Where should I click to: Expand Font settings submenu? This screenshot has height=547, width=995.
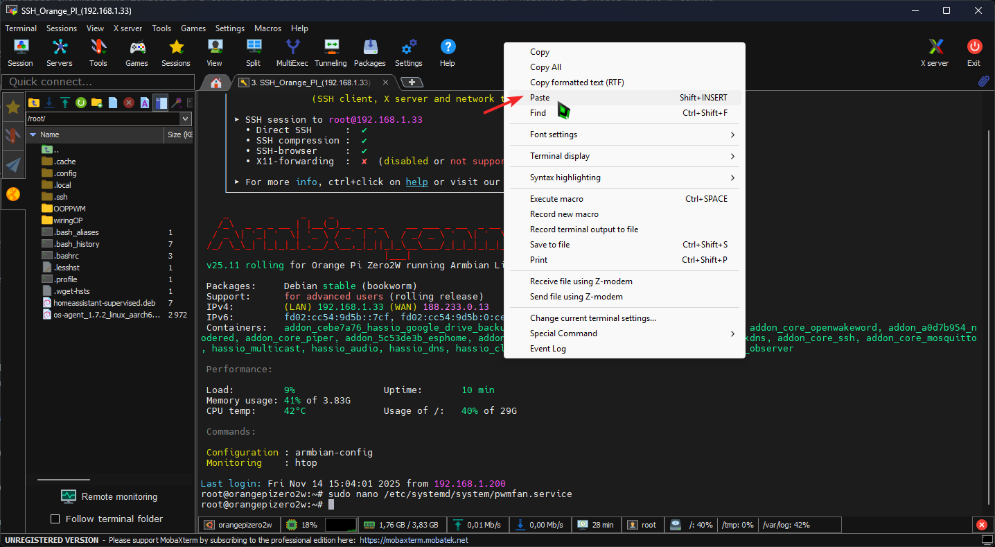click(x=624, y=134)
